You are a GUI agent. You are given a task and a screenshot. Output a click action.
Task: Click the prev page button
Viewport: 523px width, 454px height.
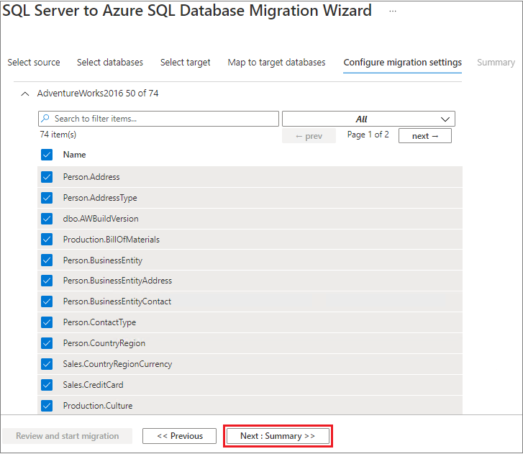tap(309, 136)
